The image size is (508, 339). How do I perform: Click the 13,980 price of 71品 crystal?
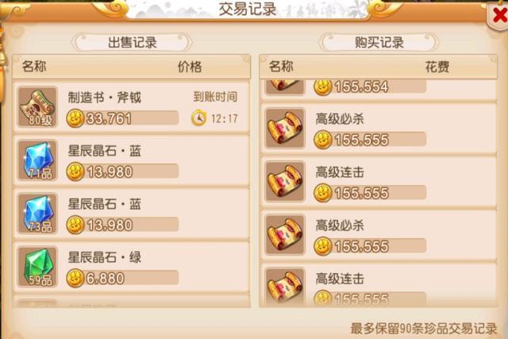point(110,171)
